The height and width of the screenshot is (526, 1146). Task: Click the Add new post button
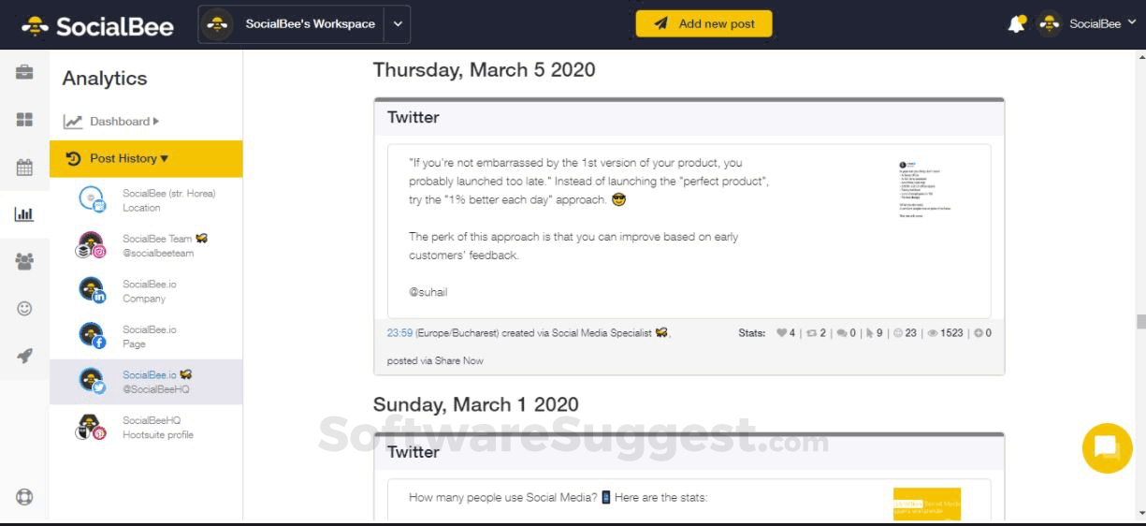pyautogui.click(x=704, y=24)
